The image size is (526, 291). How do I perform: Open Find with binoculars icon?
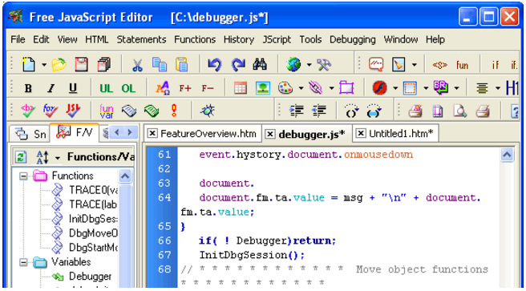pyautogui.click(x=260, y=64)
